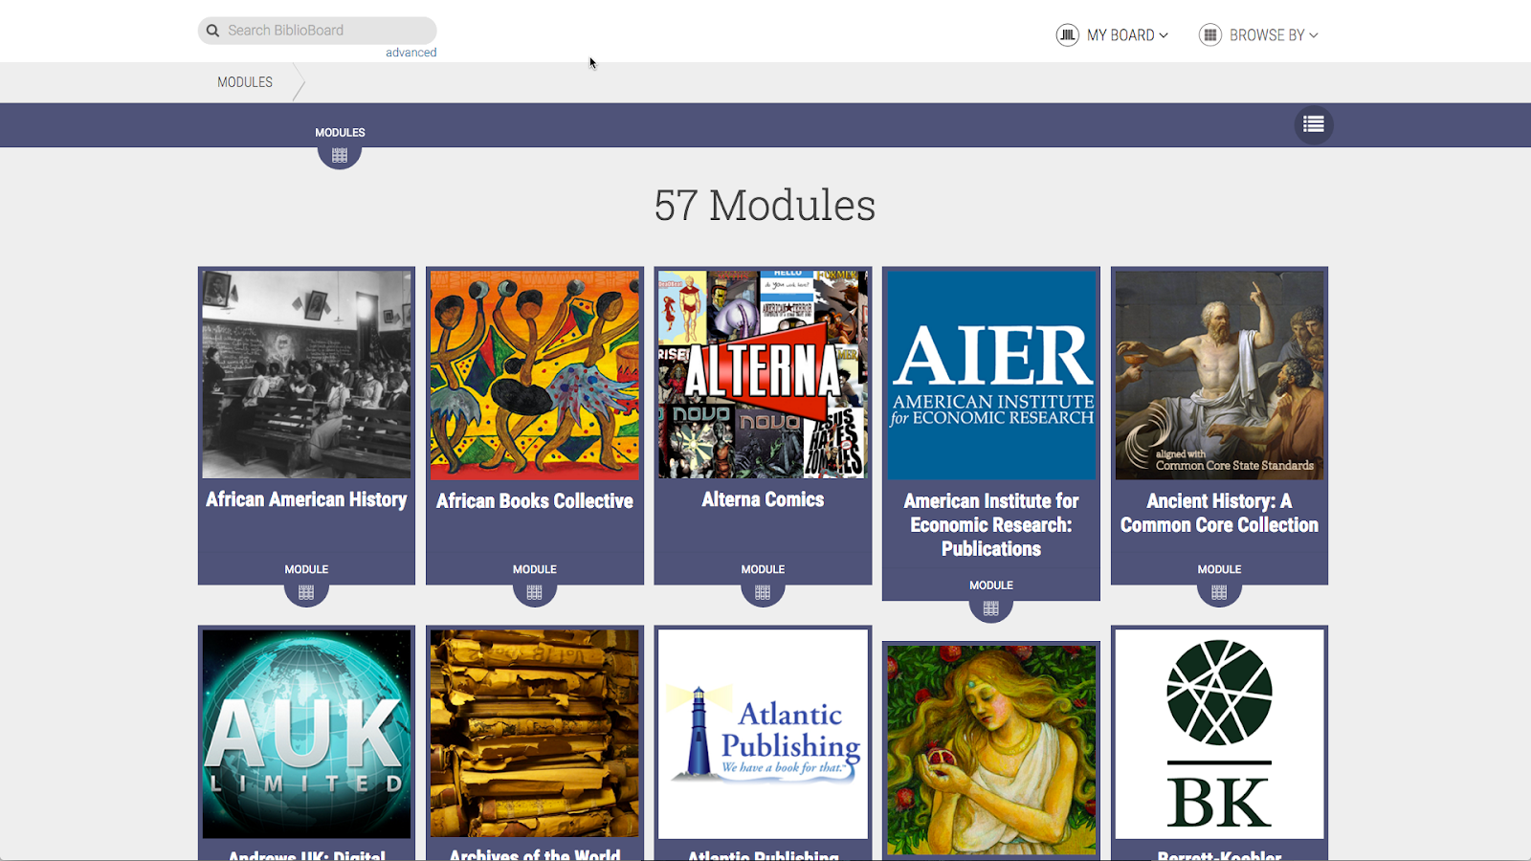1531x861 pixels.
Task: Switch to list view icon
Action: tap(1314, 124)
